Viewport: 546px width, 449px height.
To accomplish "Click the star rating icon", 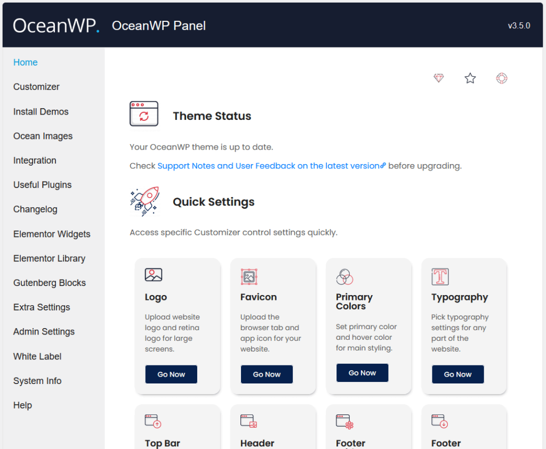I will [x=470, y=78].
